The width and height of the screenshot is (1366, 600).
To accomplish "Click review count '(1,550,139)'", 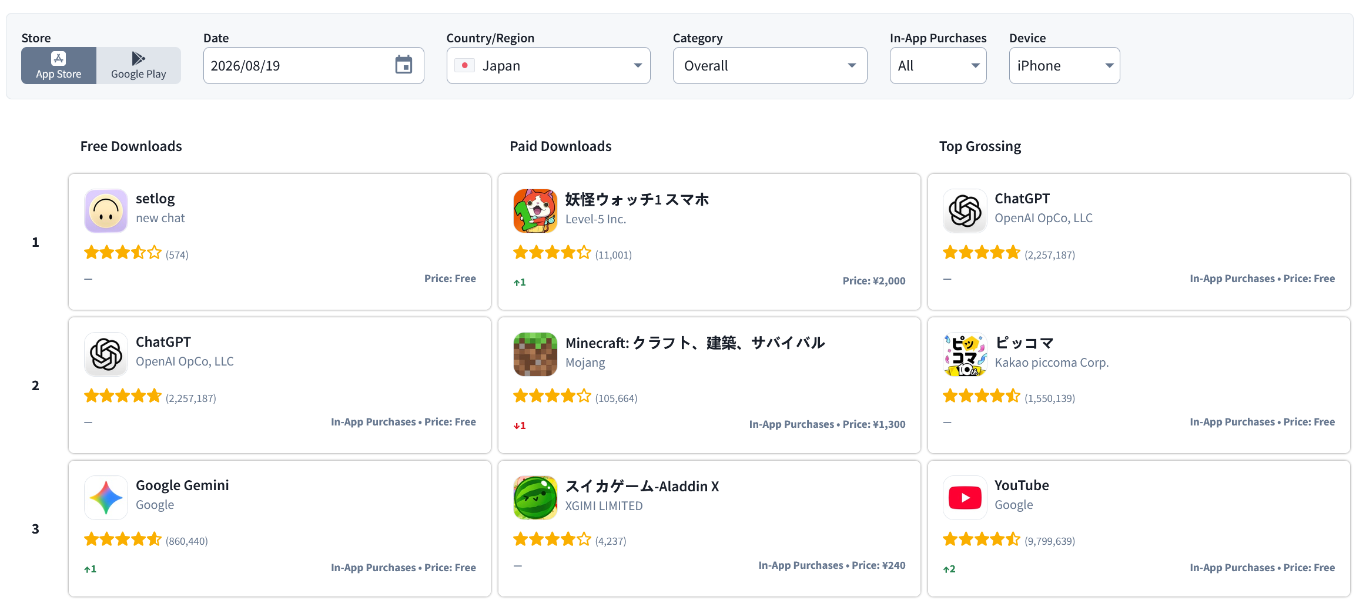I will pyautogui.click(x=1050, y=398).
